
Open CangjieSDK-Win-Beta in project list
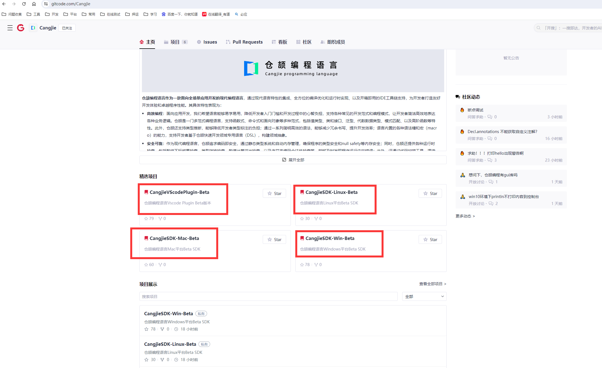click(168, 314)
